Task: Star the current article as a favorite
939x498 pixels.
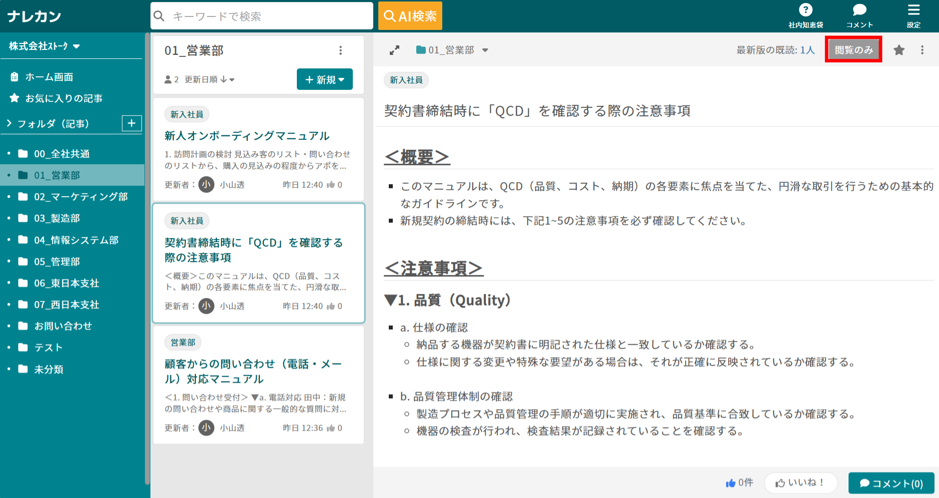Action: pyautogui.click(x=899, y=49)
